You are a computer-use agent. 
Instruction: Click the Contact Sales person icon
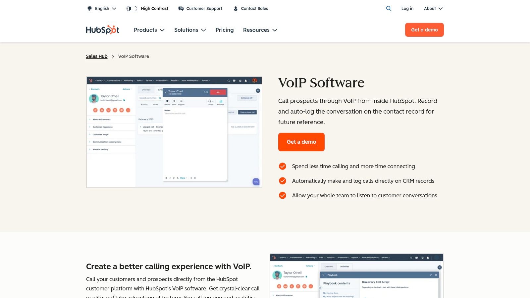236,9
